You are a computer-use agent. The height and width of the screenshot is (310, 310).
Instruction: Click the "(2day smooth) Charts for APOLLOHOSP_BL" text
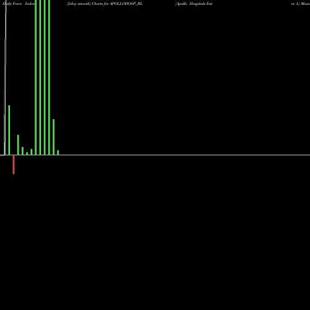pos(105,4)
